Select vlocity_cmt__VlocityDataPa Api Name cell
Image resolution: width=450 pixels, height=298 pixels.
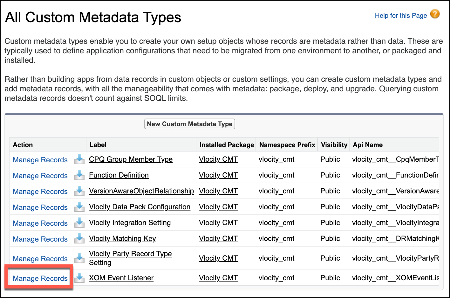[396, 207]
